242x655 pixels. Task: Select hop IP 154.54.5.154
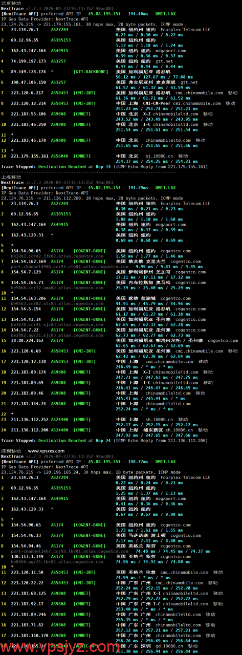pyautogui.click(x=27, y=309)
